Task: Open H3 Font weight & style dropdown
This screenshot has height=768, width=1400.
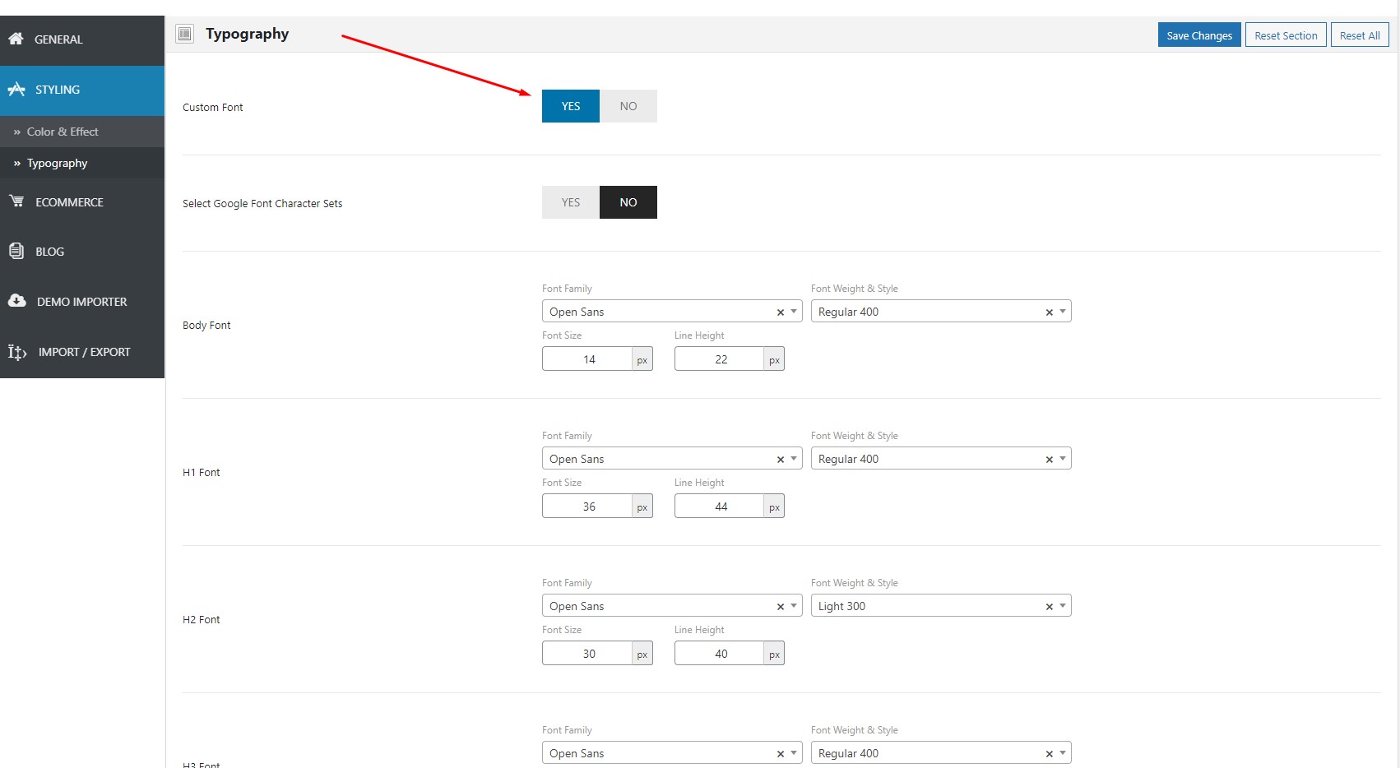Action: point(940,753)
